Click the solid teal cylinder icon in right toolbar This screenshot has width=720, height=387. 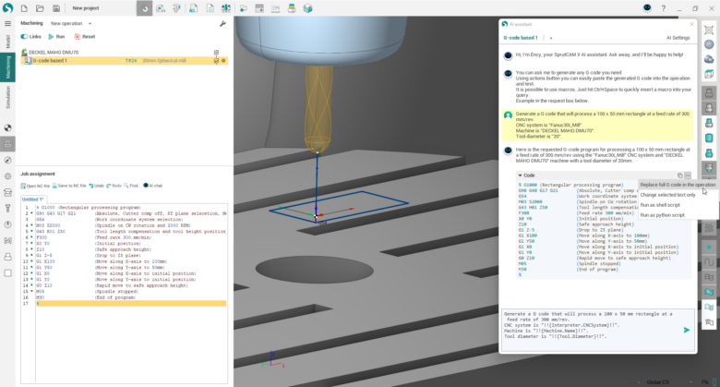(709, 139)
